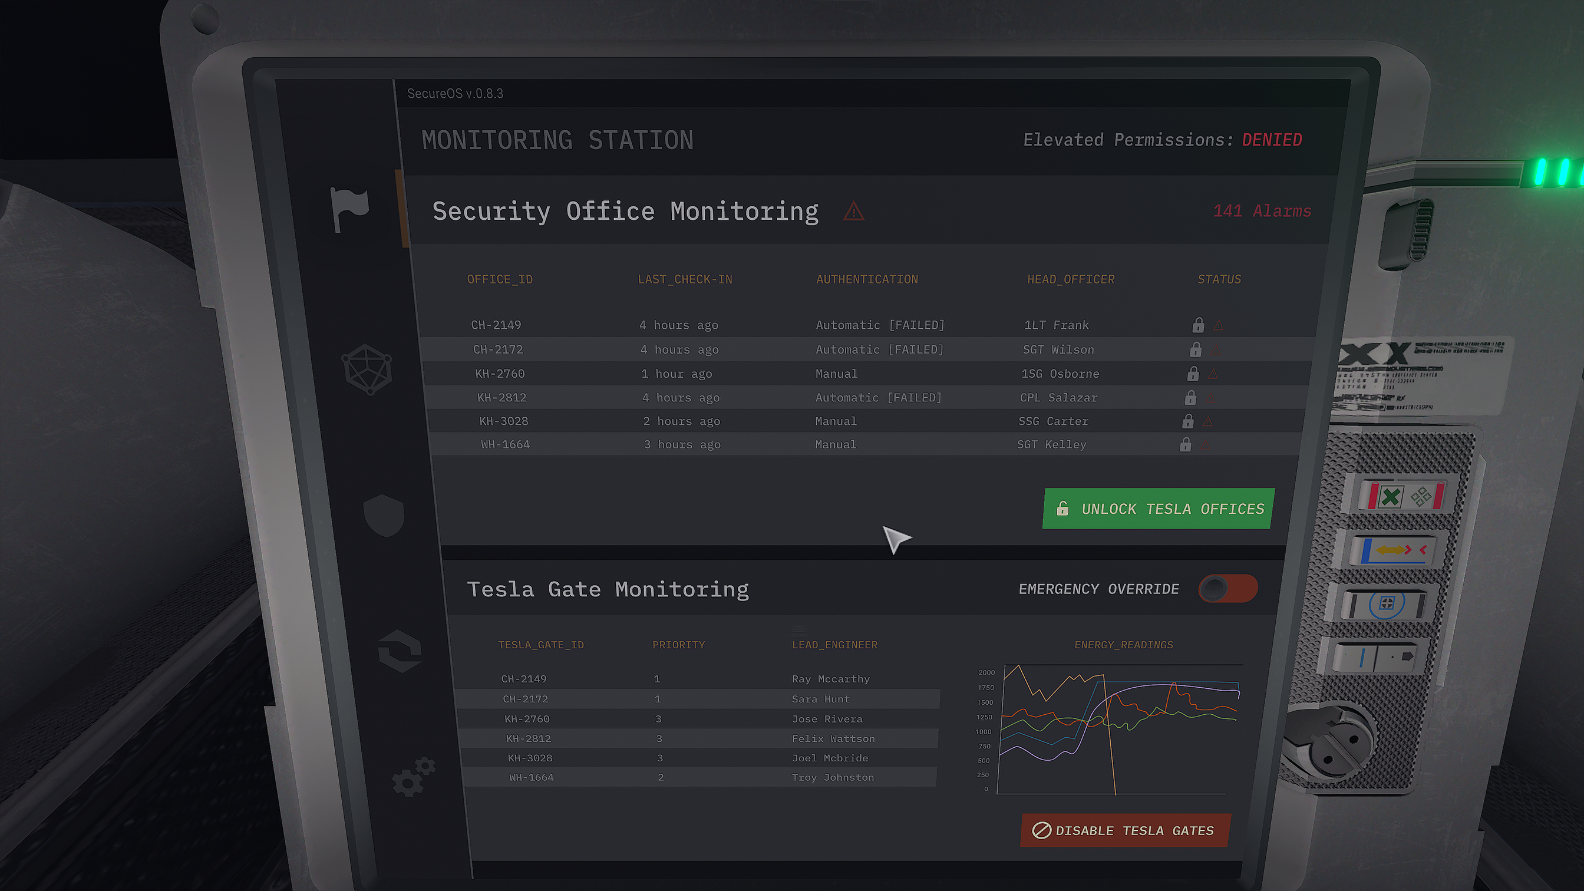This screenshot has height=891, width=1584.
Task: Click Tesla gate WH-1664 row ID
Action: pos(532,777)
